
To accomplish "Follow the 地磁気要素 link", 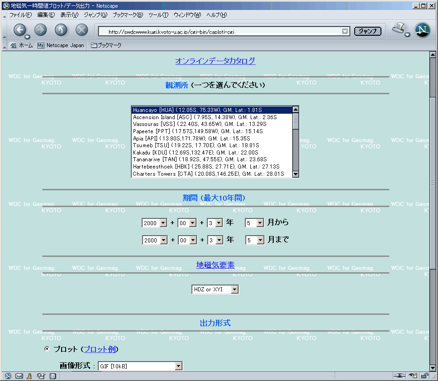I will click(215, 265).
